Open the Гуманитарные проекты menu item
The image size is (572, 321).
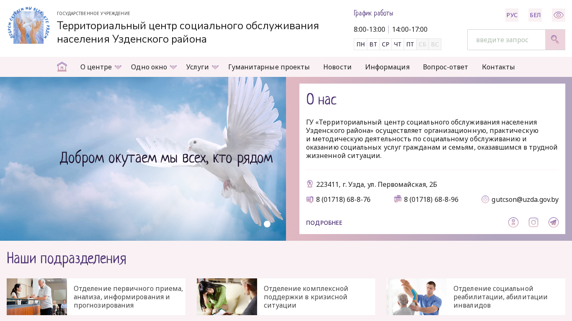pyautogui.click(x=269, y=67)
